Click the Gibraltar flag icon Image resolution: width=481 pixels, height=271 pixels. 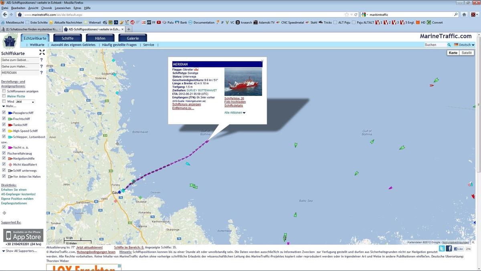[x=196, y=69]
